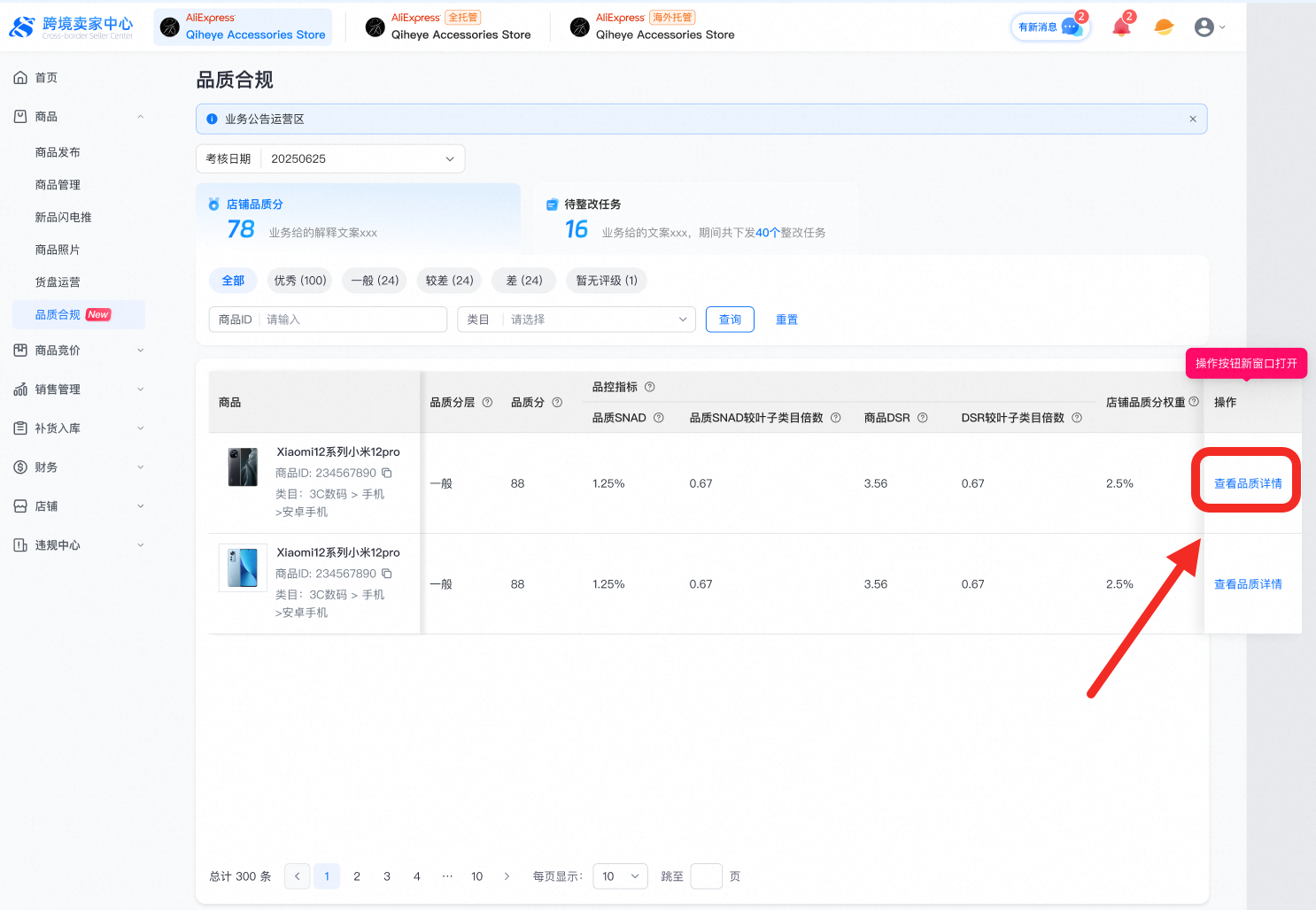Image resolution: width=1316 pixels, height=910 pixels.
Task: Go to page 3 in pagination
Action: point(387,876)
